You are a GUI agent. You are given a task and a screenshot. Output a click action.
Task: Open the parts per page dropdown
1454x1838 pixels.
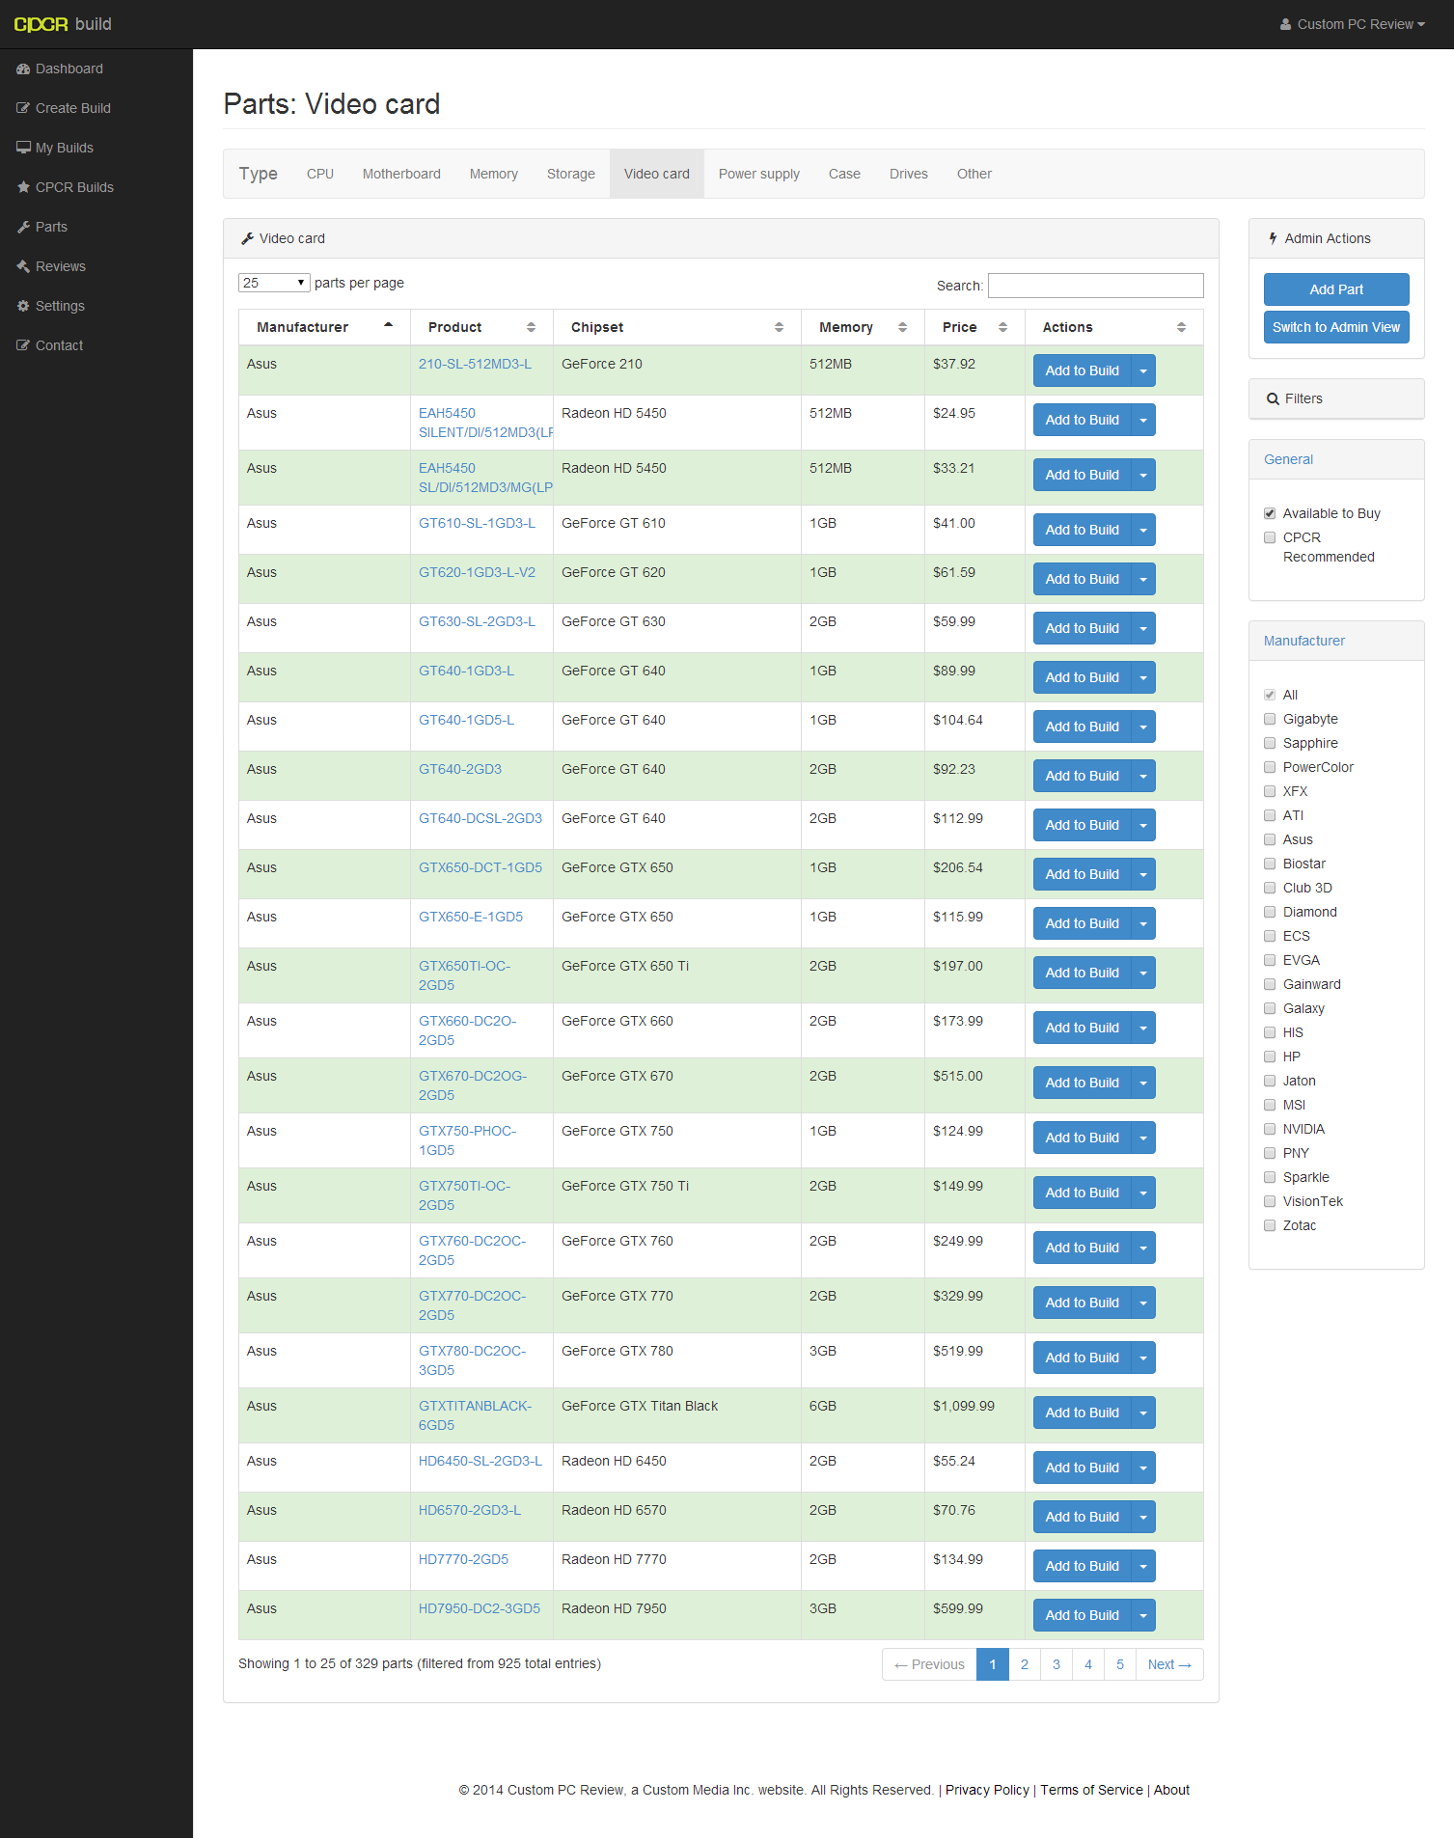(x=274, y=283)
